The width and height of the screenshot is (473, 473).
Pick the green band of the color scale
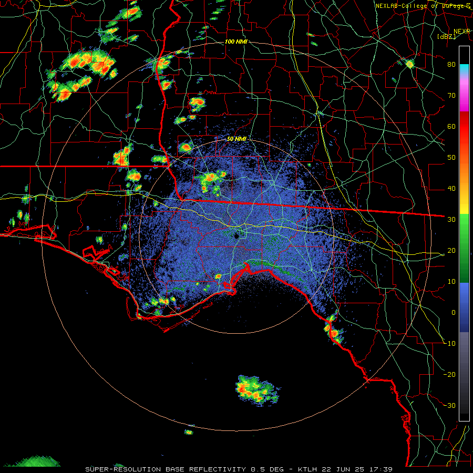[464, 248]
